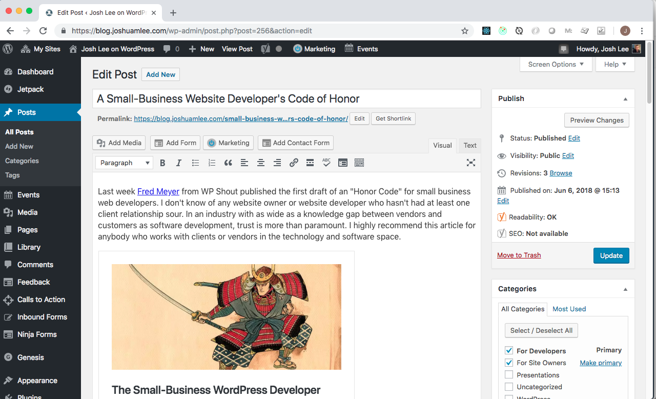656x399 pixels.
Task: Apply blockquote formatting
Action: click(x=228, y=163)
